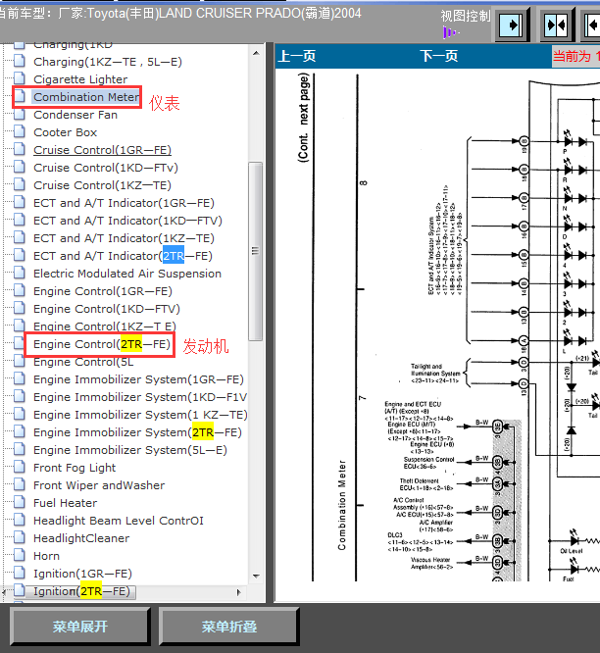Click the document icon beside Ignition(1GR—FE)

(x=20, y=573)
